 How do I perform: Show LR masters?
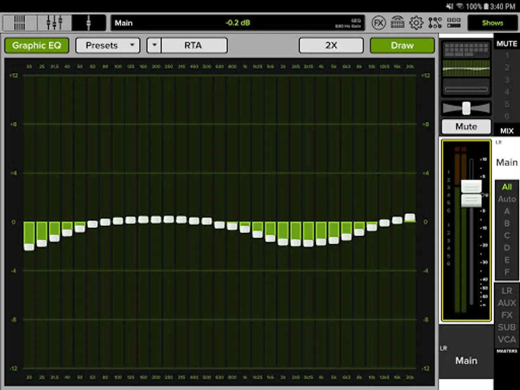coord(507,291)
